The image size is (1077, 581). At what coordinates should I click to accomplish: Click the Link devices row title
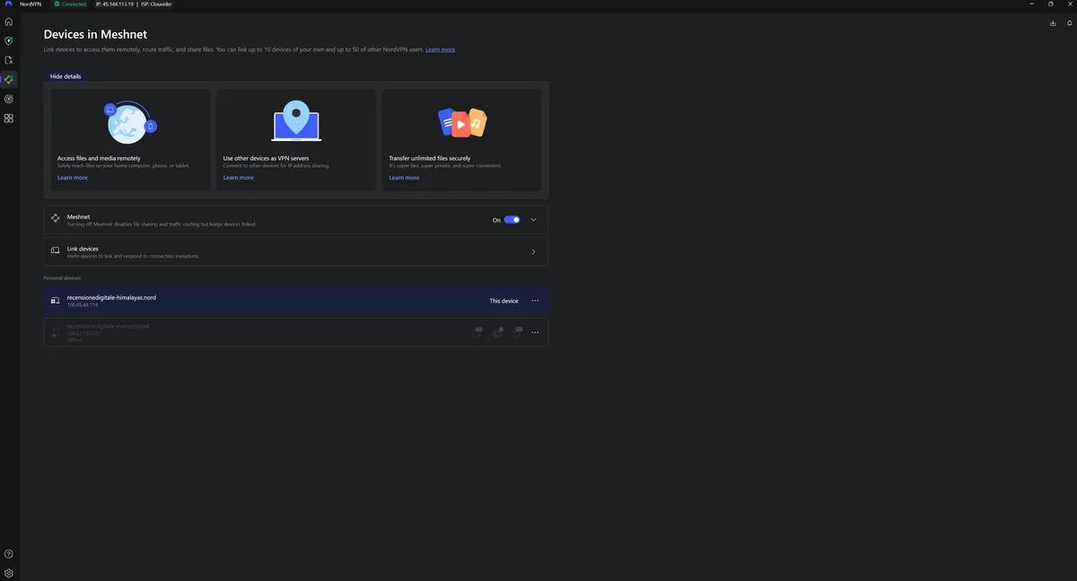(x=83, y=249)
